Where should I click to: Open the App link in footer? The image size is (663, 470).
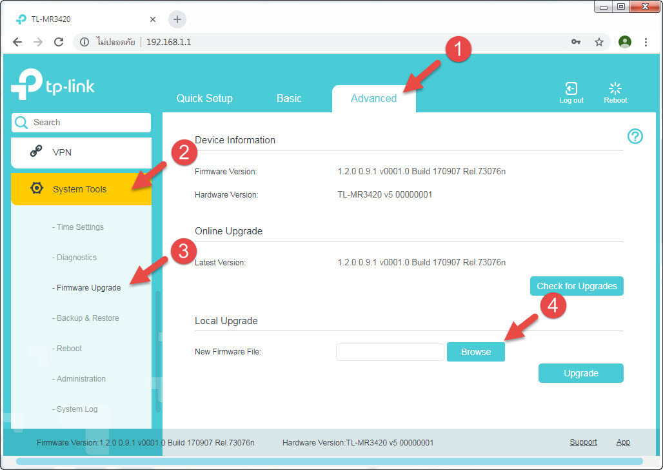pos(623,442)
